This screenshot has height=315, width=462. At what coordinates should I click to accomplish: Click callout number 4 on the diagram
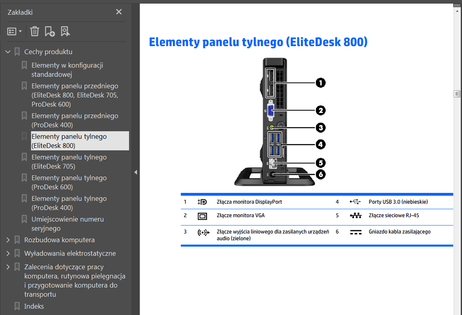[x=321, y=144]
